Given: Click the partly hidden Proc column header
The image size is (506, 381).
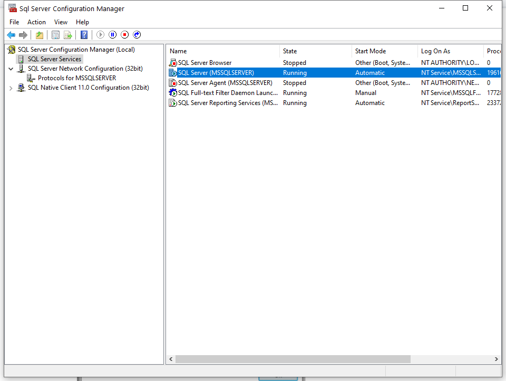Looking at the screenshot, I should coord(493,51).
